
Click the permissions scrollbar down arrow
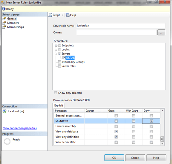pos(162,144)
